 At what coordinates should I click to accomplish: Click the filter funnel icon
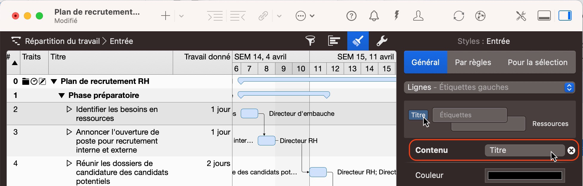[310, 41]
